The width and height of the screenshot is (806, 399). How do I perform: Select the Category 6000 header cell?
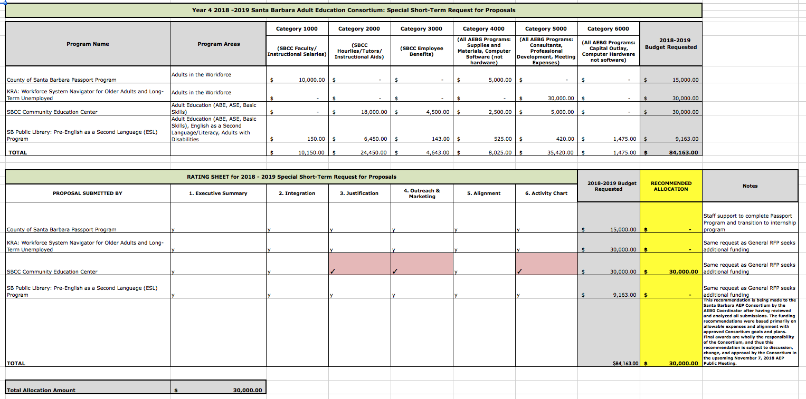click(x=608, y=28)
